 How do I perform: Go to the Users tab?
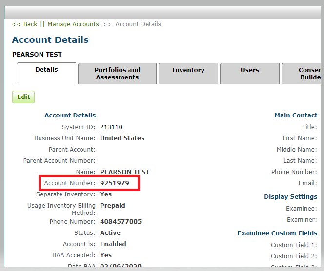pyautogui.click(x=249, y=70)
